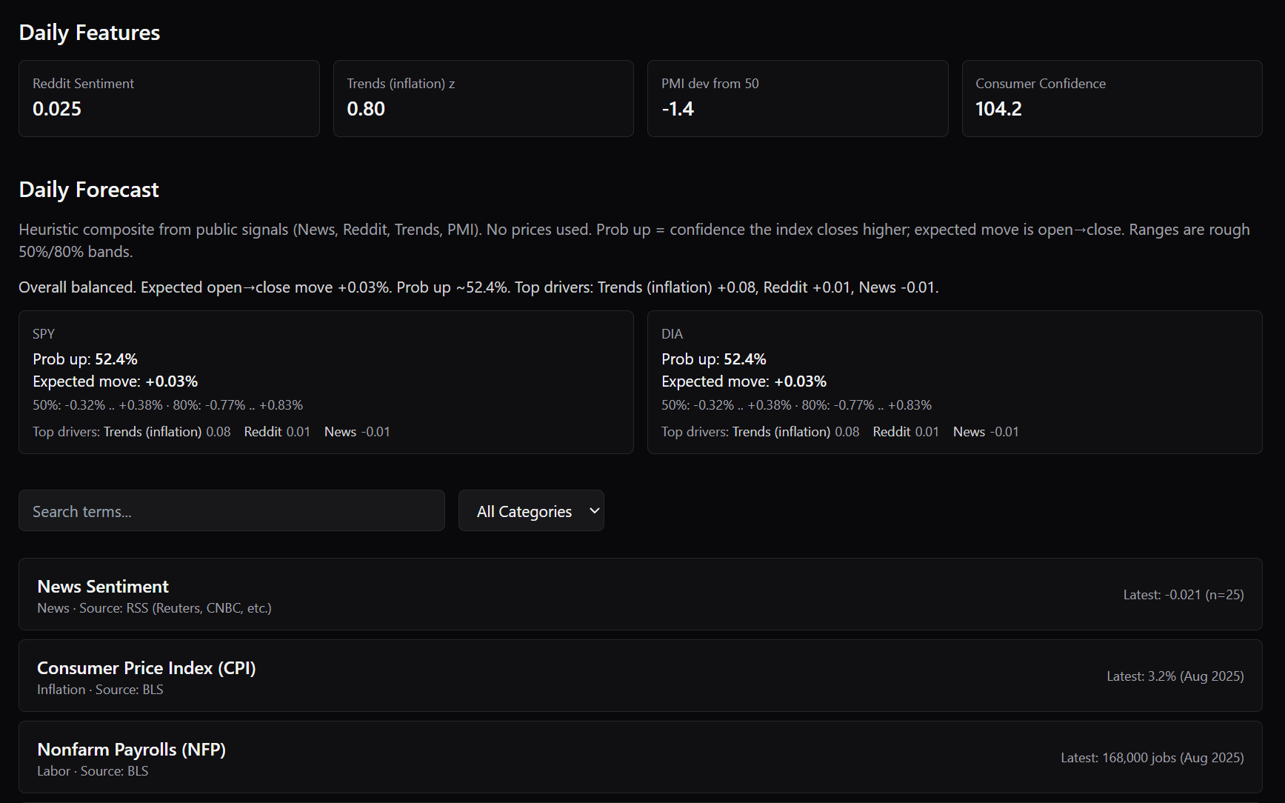Select the PMI dev from 50 card
This screenshot has height=803, width=1285.
click(x=798, y=99)
